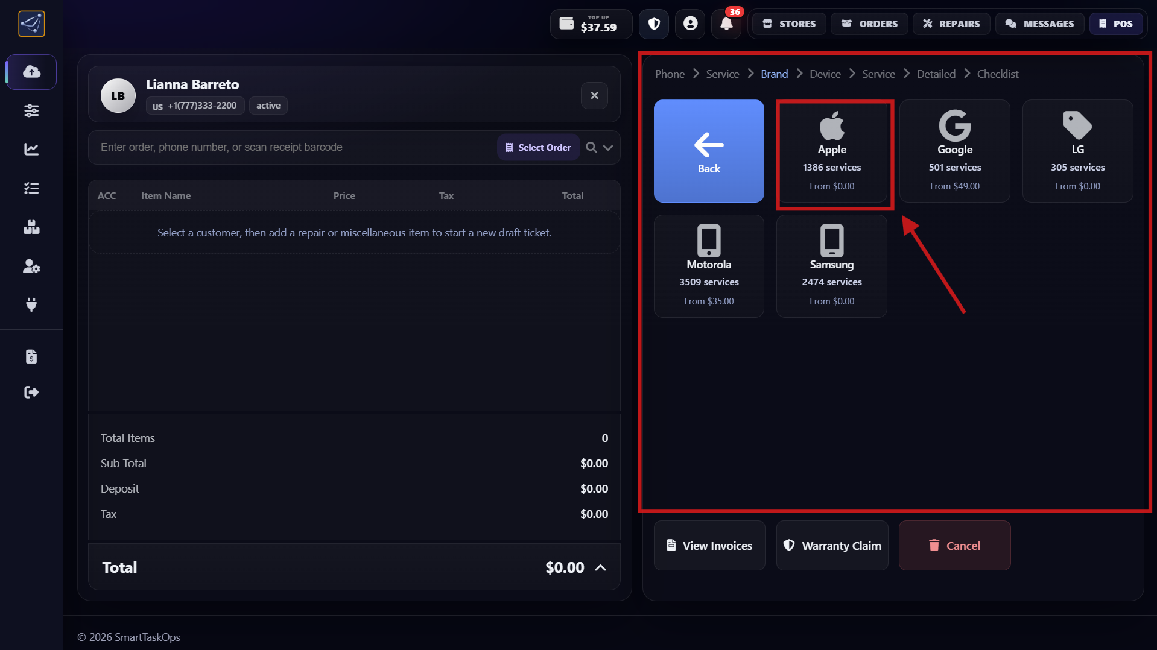Click the Price column header
Viewport: 1157px width, 650px height.
pos(344,195)
